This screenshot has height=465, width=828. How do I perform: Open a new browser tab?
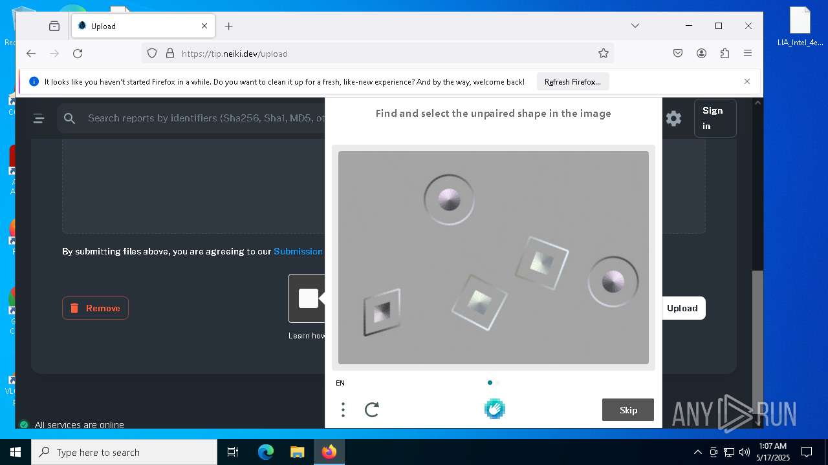(228, 26)
